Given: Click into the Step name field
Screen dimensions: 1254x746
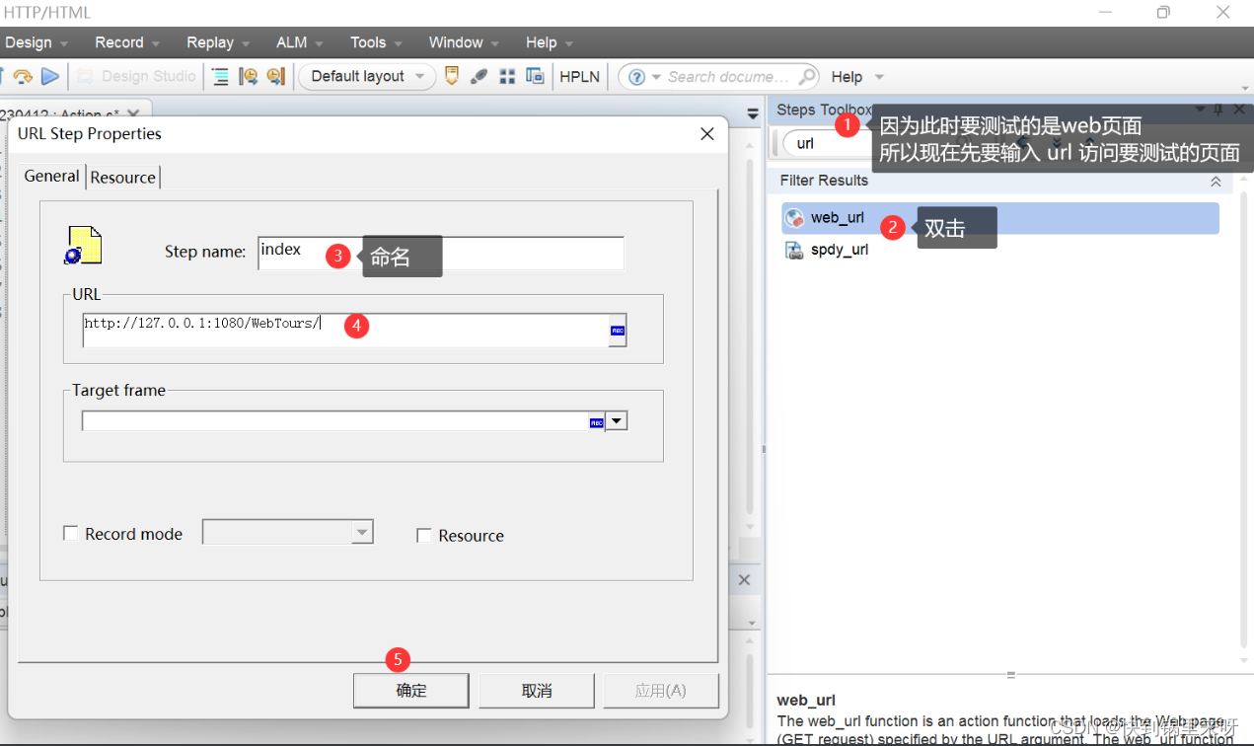Looking at the screenshot, I should tap(441, 253).
